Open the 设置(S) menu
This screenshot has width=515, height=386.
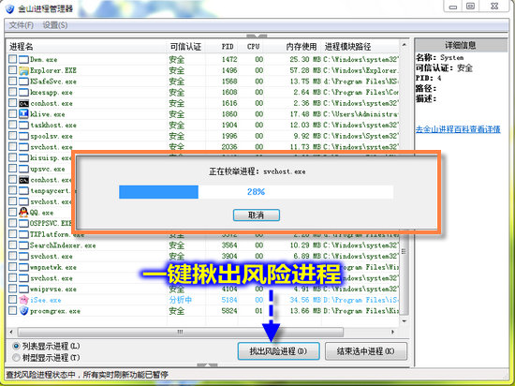pyautogui.click(x=55, y=25)
